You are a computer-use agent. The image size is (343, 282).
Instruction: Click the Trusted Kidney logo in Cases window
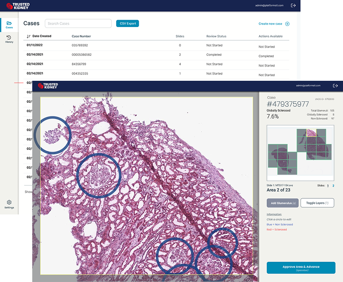click(x=18, y=6)
